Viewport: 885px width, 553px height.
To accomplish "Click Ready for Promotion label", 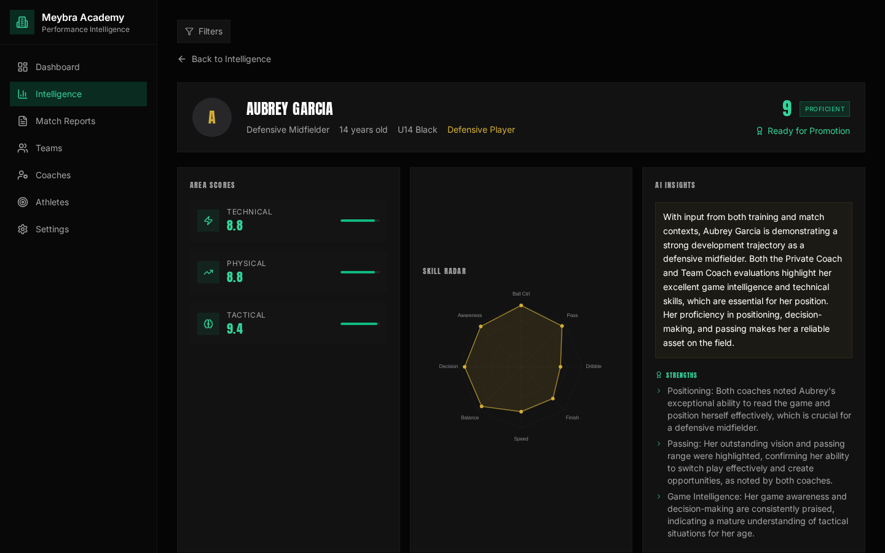I will (809, 131).
